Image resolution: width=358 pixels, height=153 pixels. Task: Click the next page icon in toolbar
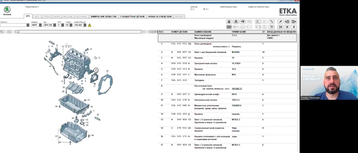pos(294,22)
